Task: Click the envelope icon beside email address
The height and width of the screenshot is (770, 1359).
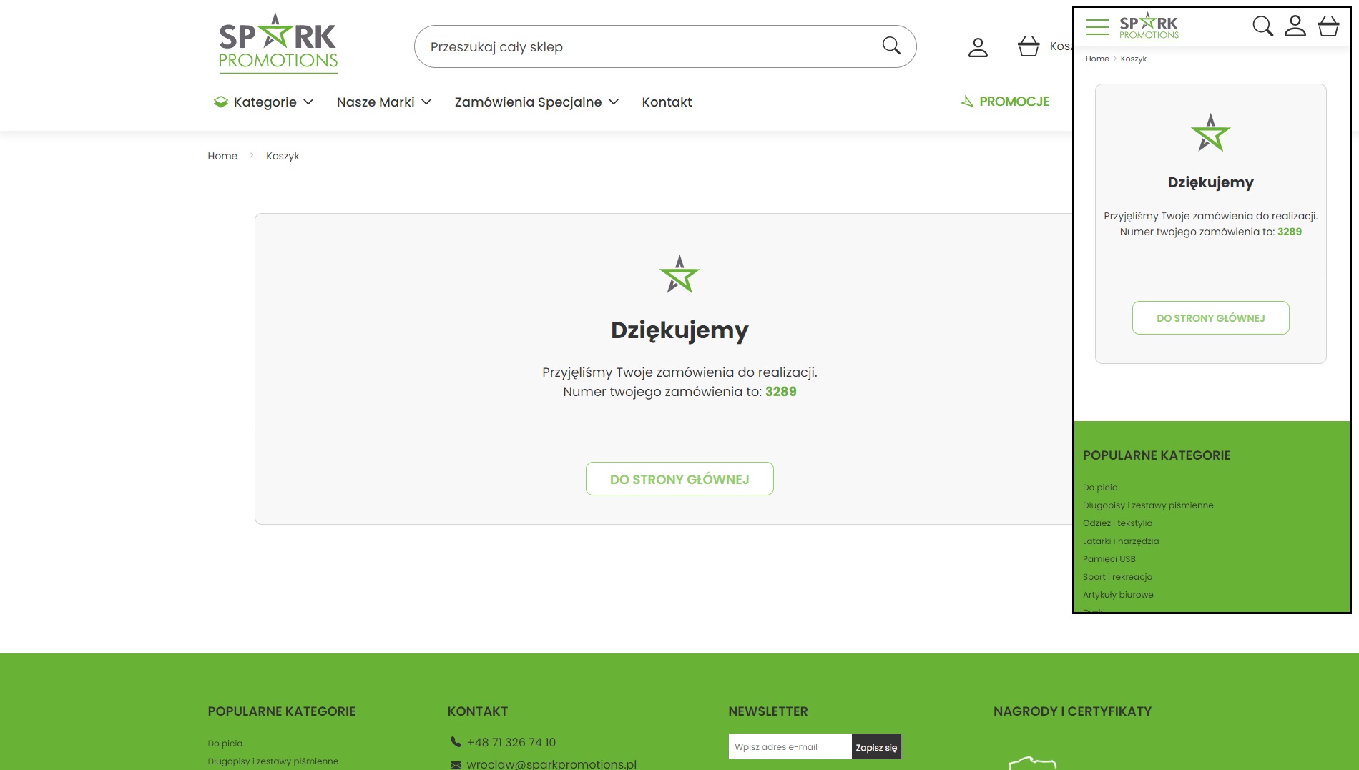Action: click(456, 765)
